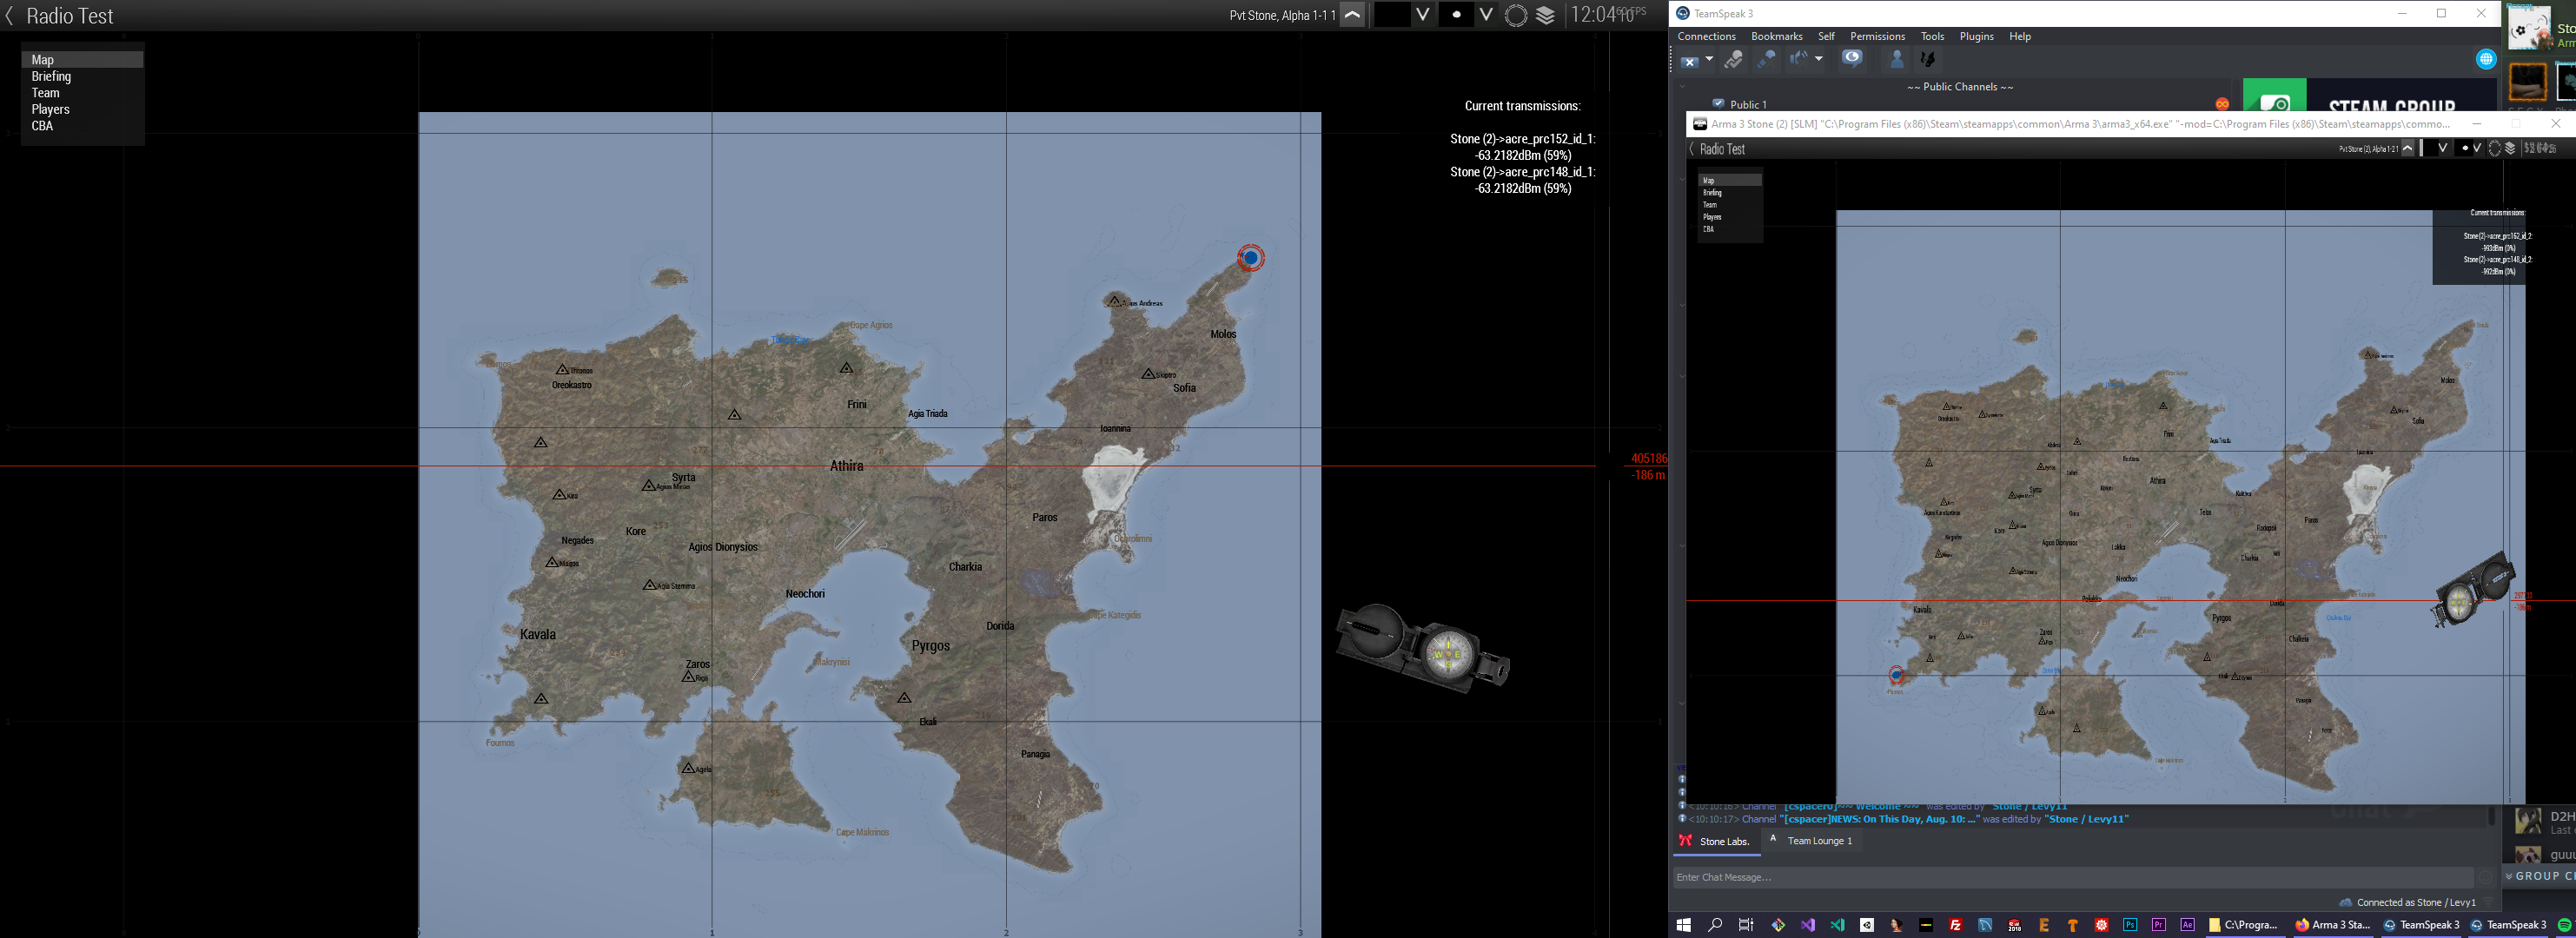This screenshot has height=938, width=2576.
Task: Open the speaker mute dropdown arrow in TeamSpeak
Action: (1819, 59)
